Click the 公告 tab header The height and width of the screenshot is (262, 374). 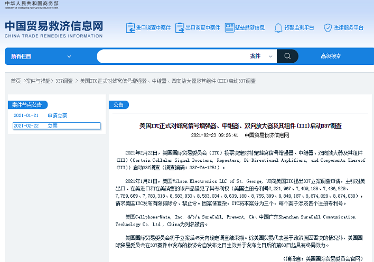click(x=118, y=105)
